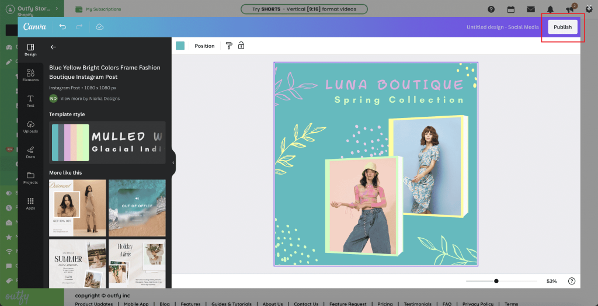The image size is (598, 306).
Task: Click the zoom slider handle
Action: pos(496,281)
